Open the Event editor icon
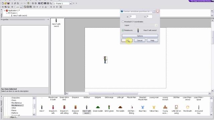Screen dimensions: 214x120 tap(45, 3)
